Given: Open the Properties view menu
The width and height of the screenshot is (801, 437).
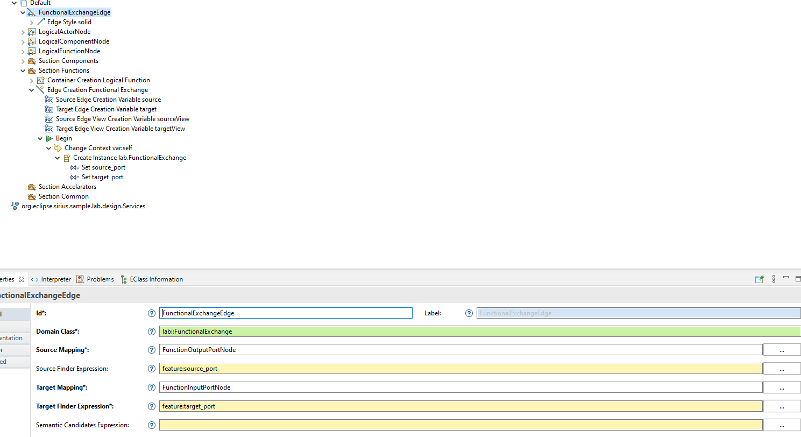Looking at the screenshot, I should point(774,279).
